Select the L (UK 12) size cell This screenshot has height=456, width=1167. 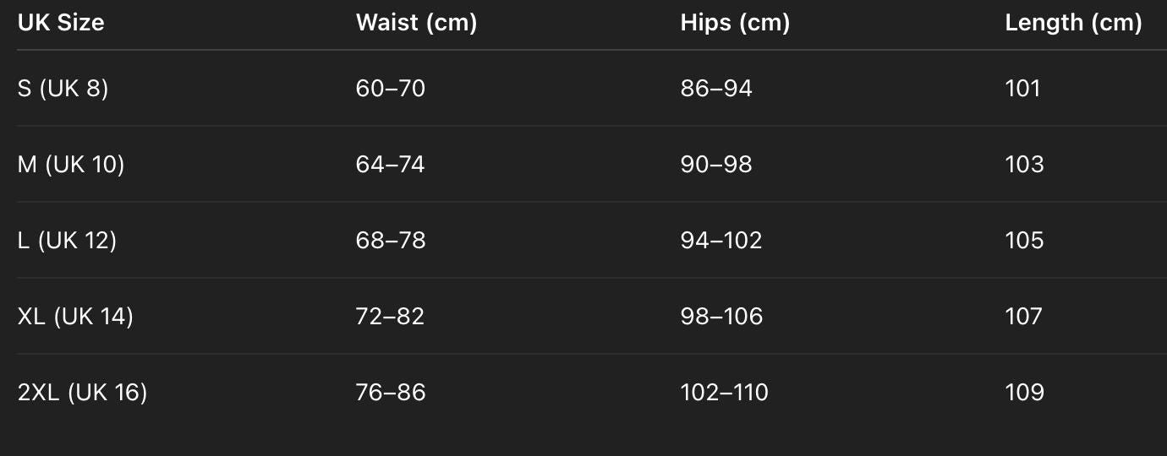coord(67,241)
